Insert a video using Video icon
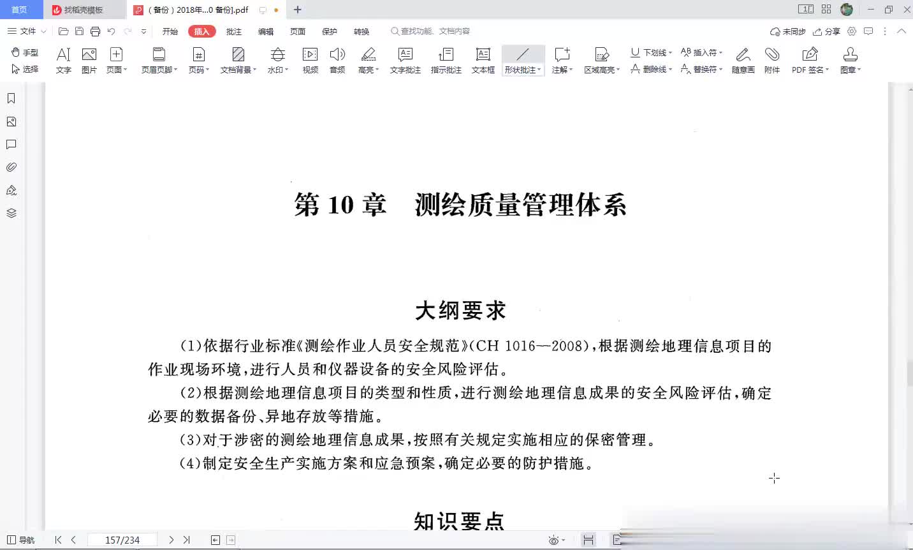The width and height of the screenshot is (913, 550). click(x=310, y=61)
